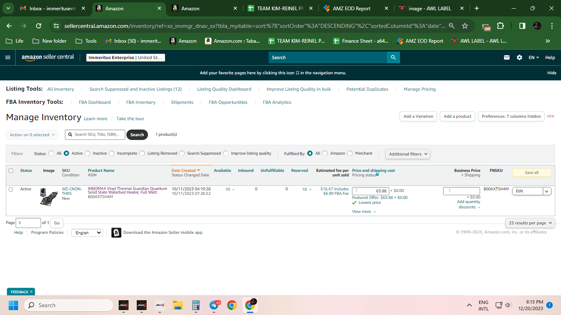This screenshot has height=315, width=561.
Task: Click the SKU search input field
Action: [95, 135]
